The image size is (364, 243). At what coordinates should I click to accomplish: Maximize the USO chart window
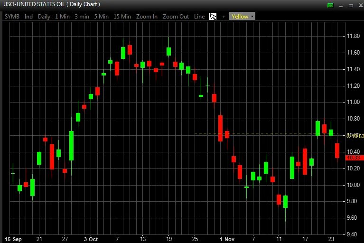351,5
